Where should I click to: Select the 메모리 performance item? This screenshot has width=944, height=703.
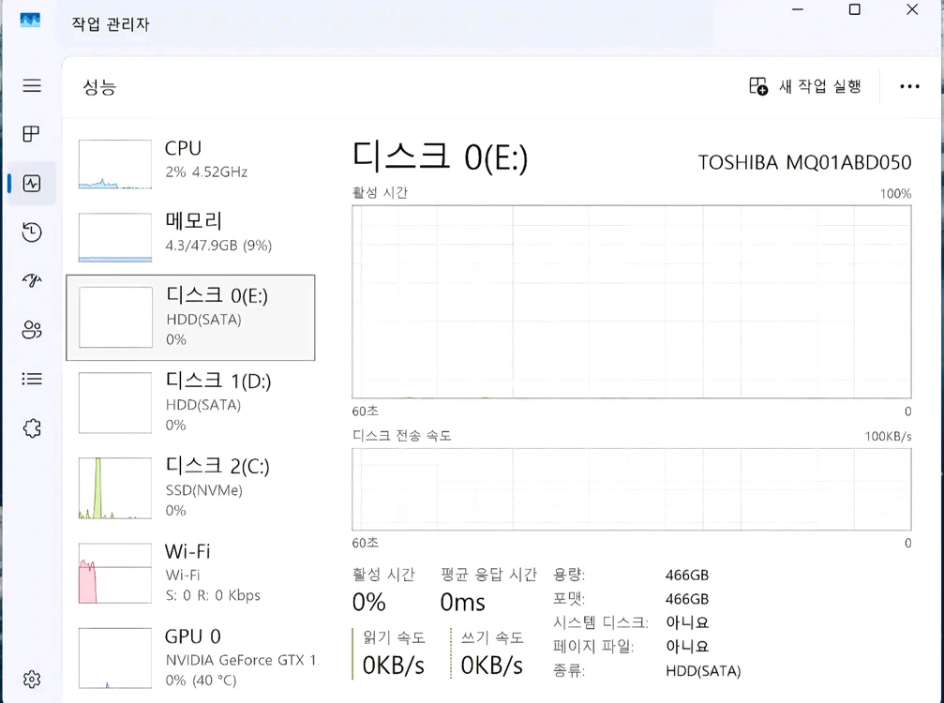tap(190, 236)
